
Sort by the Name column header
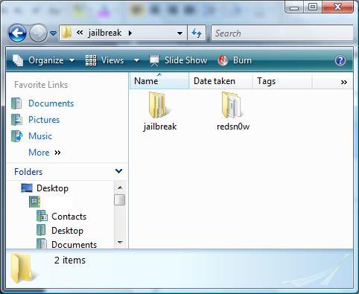[159, 81]
